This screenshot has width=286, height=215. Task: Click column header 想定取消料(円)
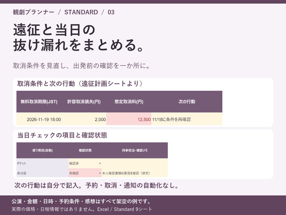[x=129, y=102]
